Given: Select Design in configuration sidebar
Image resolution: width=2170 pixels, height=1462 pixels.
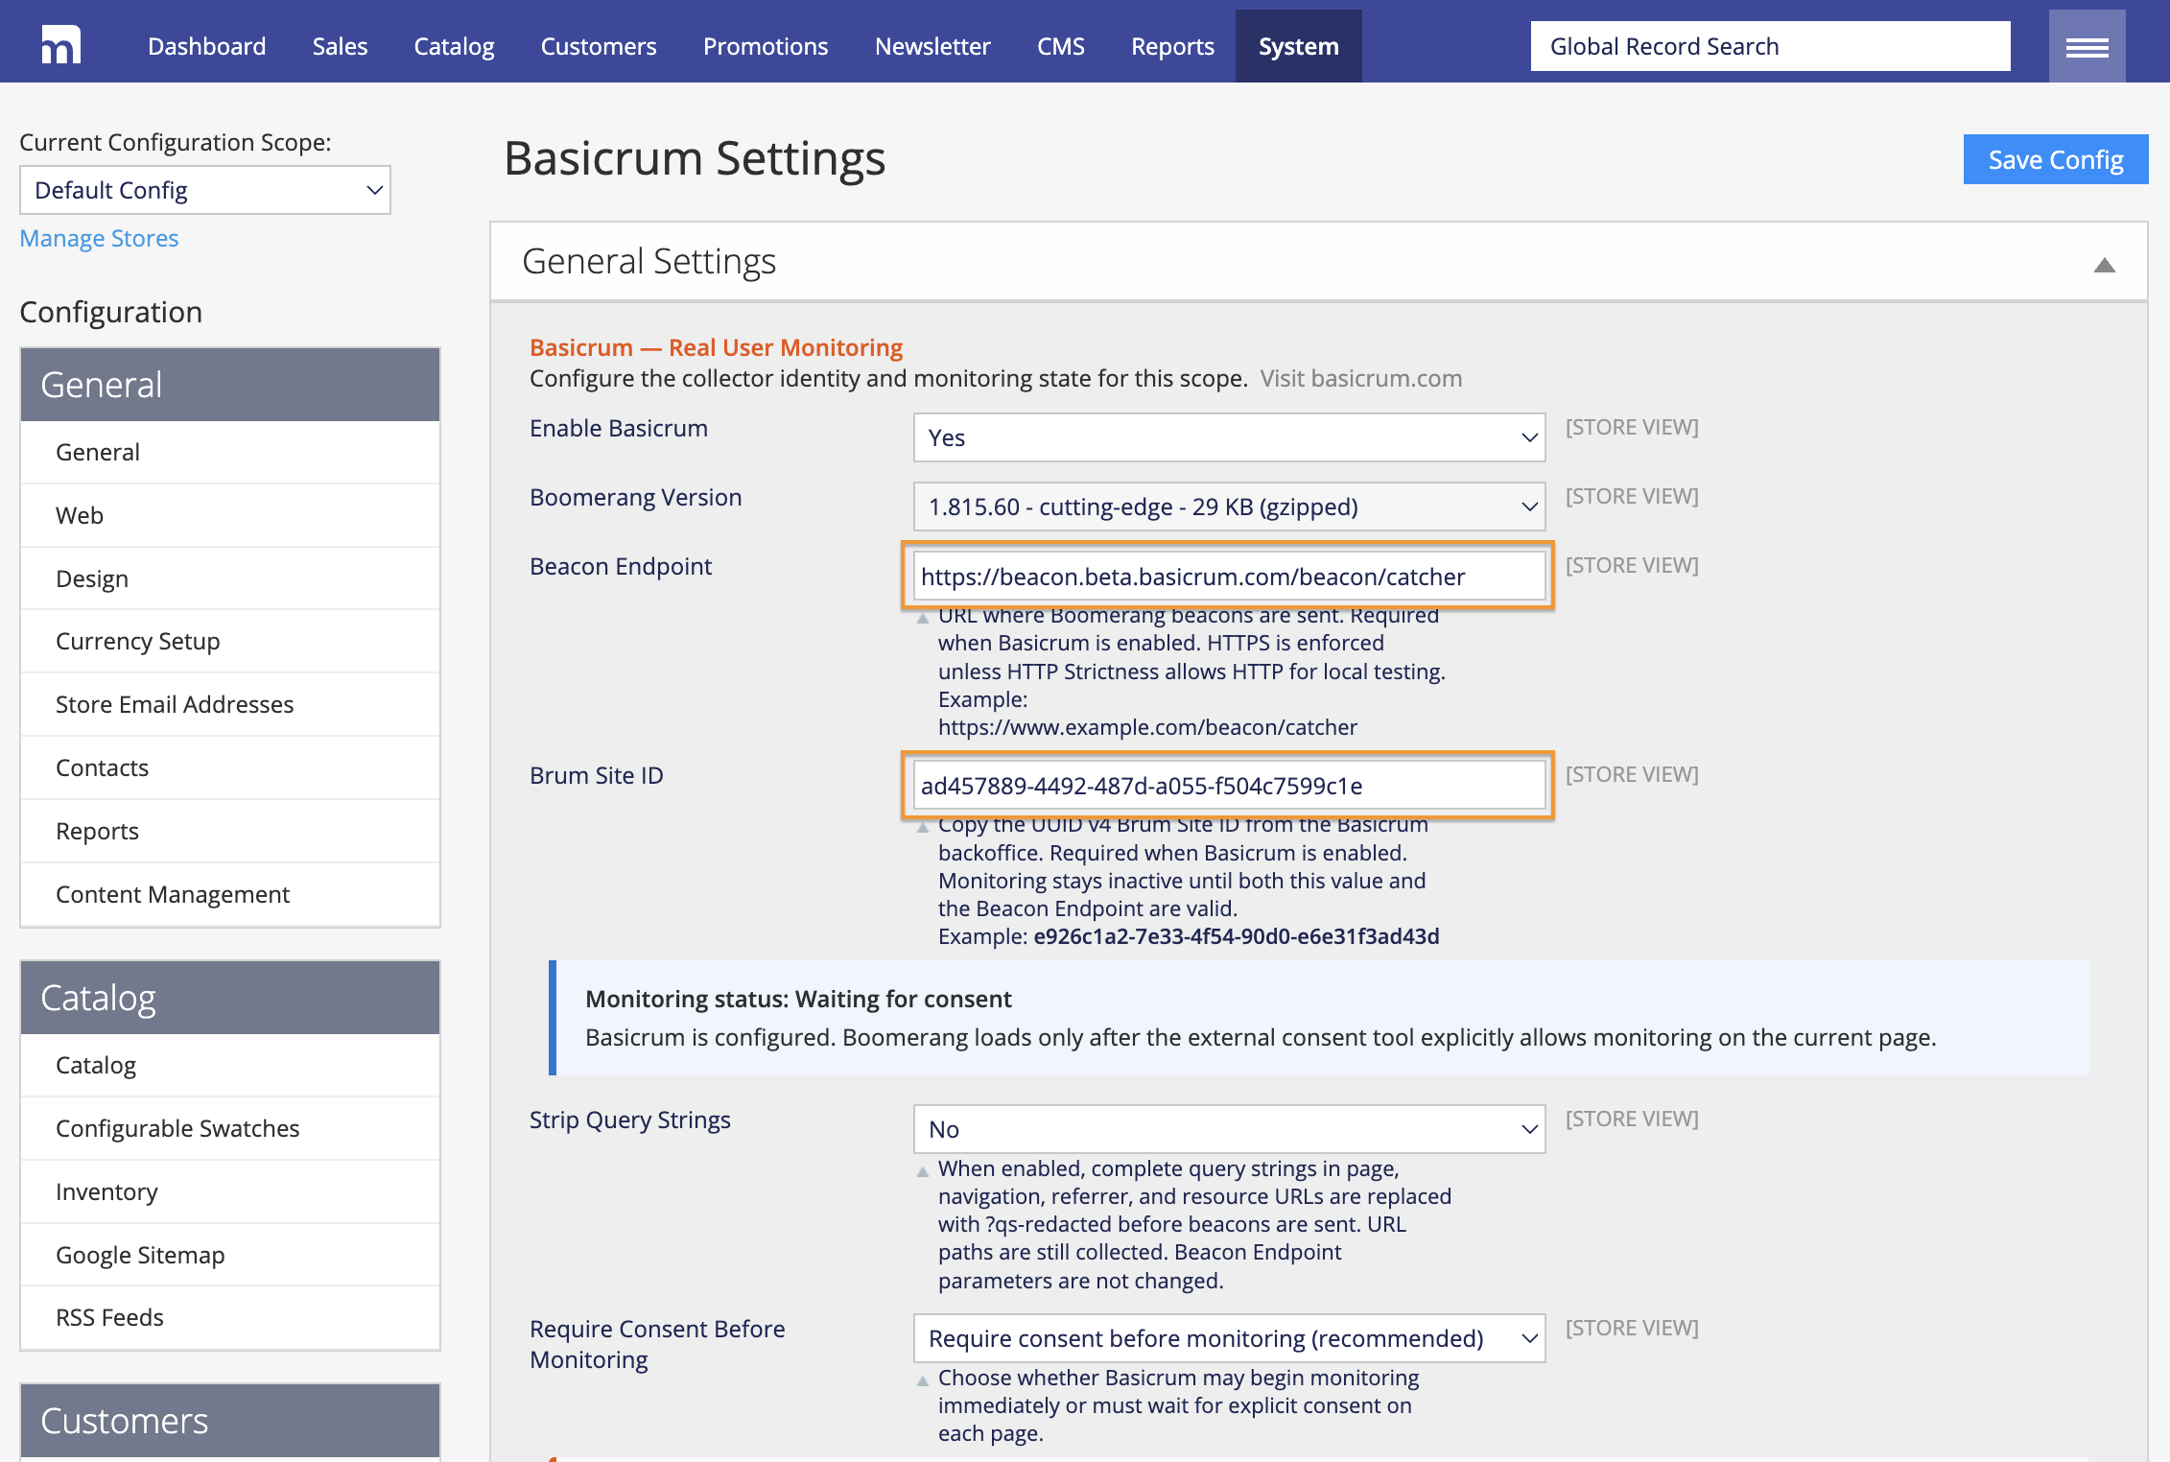Looking at the screenshot, I should 230,578.
